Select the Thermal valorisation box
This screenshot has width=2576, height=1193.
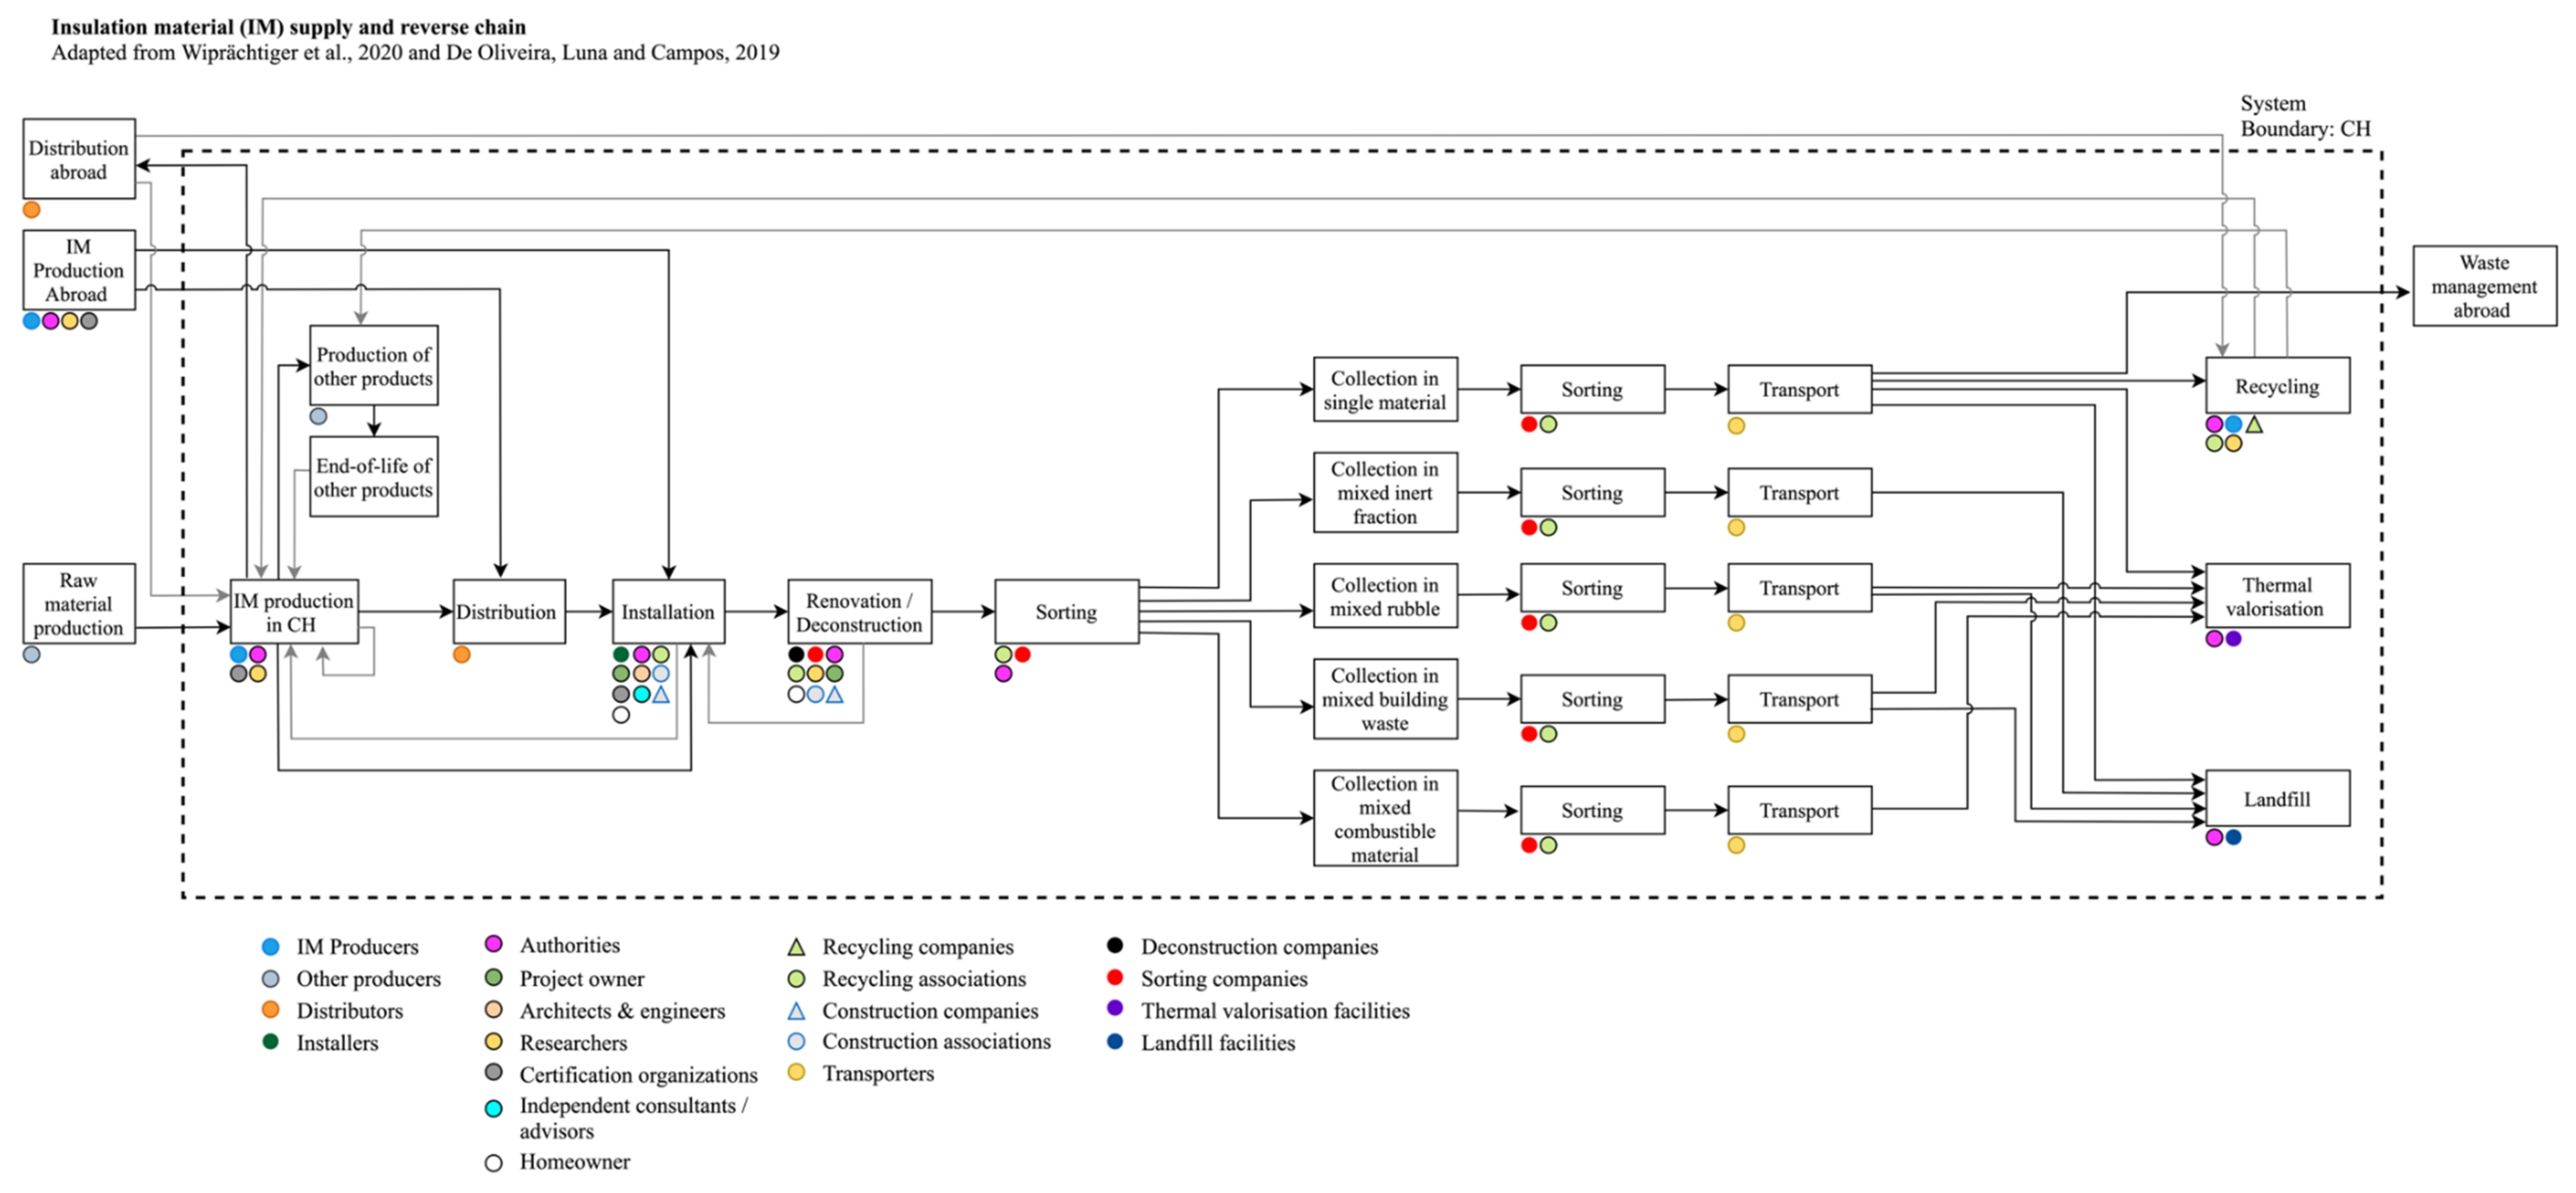[x=2277, y=595]
